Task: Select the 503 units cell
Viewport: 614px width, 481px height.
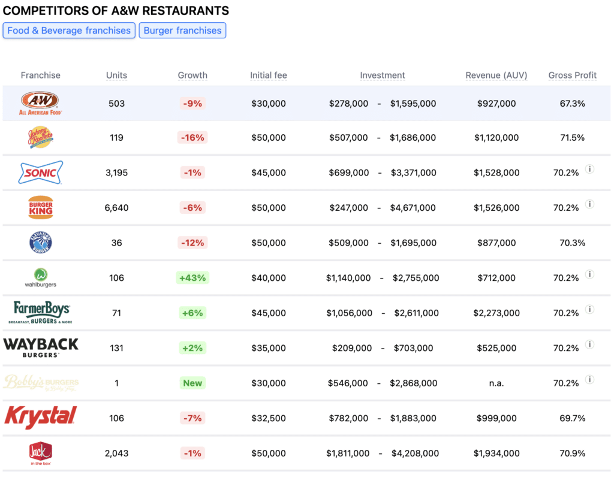Action: coord(116,103)
